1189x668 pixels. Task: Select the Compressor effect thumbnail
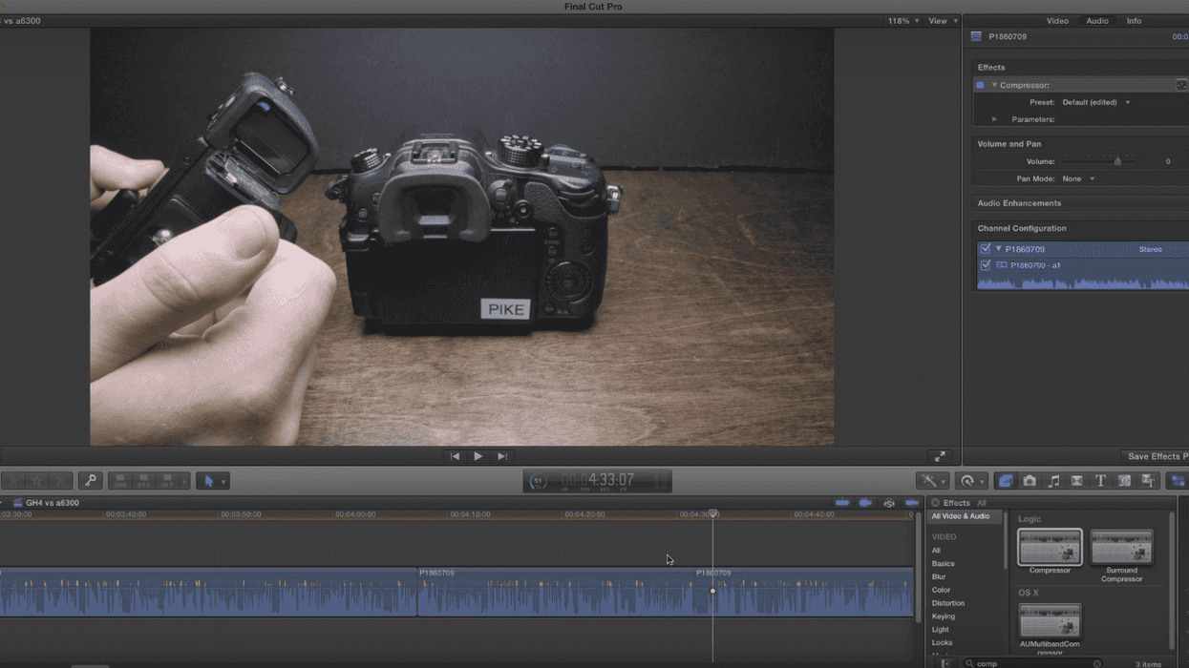point(1050,548)
